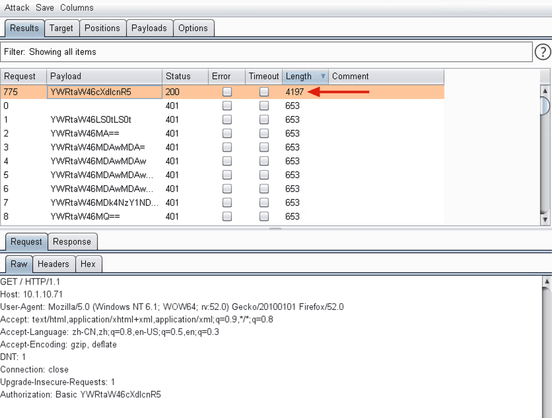Toggle Error checkbox for request 4
The image size is (552, 418).
(227, 161)
